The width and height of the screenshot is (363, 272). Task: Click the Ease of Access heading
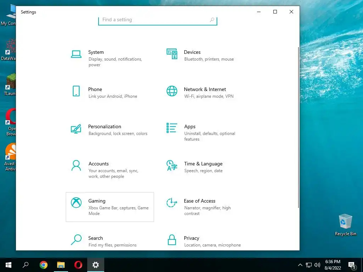200,201
